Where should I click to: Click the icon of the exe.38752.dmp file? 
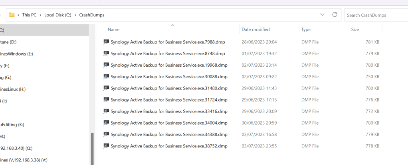pyautogui.click(x=106, y=146)
